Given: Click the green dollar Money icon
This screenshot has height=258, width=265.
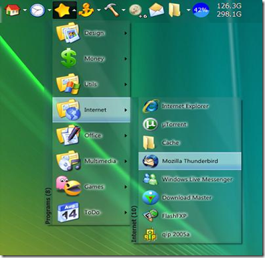Looking at the screenshot, I should pyautogui.click(x=68, y=58).
